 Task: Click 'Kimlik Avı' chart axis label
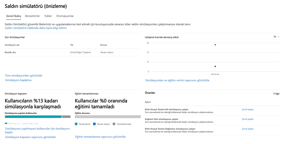[215, 74]
